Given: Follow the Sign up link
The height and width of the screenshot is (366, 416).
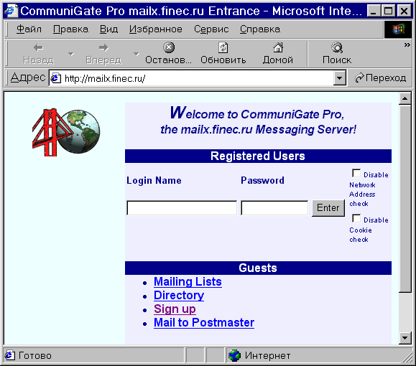Looking at the screenshot, I should (175, 309).
